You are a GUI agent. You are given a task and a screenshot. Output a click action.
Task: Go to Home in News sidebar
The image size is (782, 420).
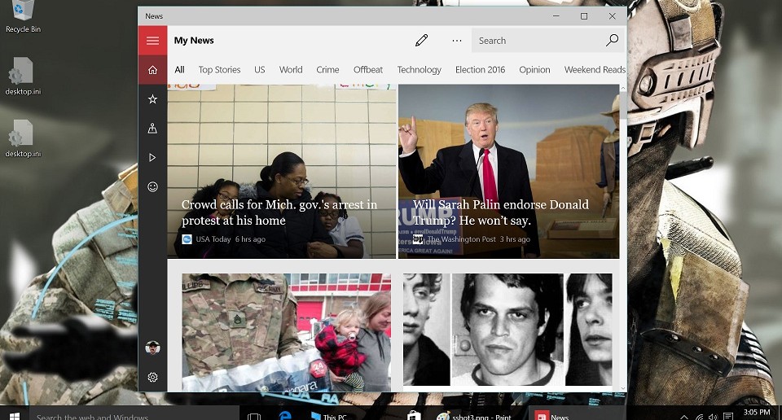click(x=152, y=70)
